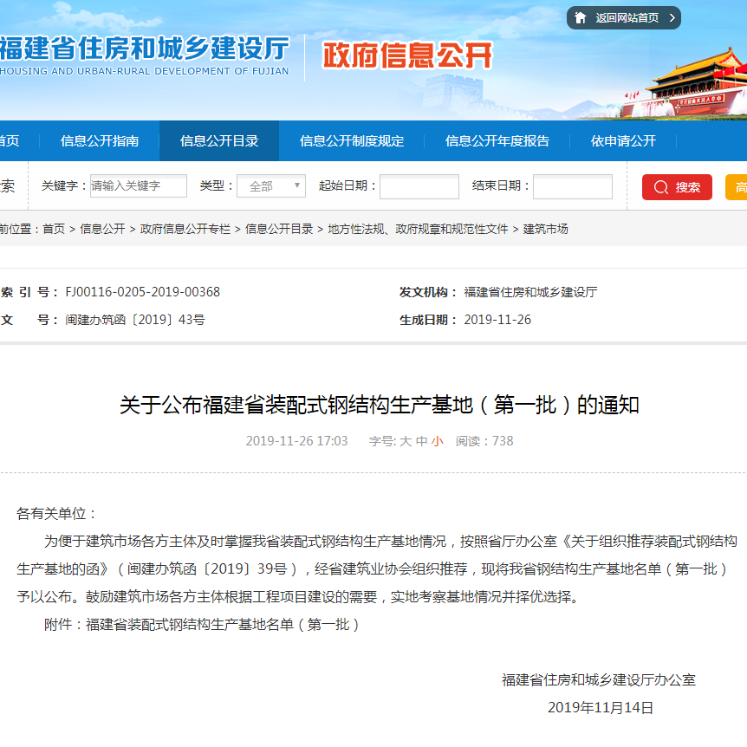Set font size to 大
Viewport: 747px width, 747px height.
coord(405,441)
